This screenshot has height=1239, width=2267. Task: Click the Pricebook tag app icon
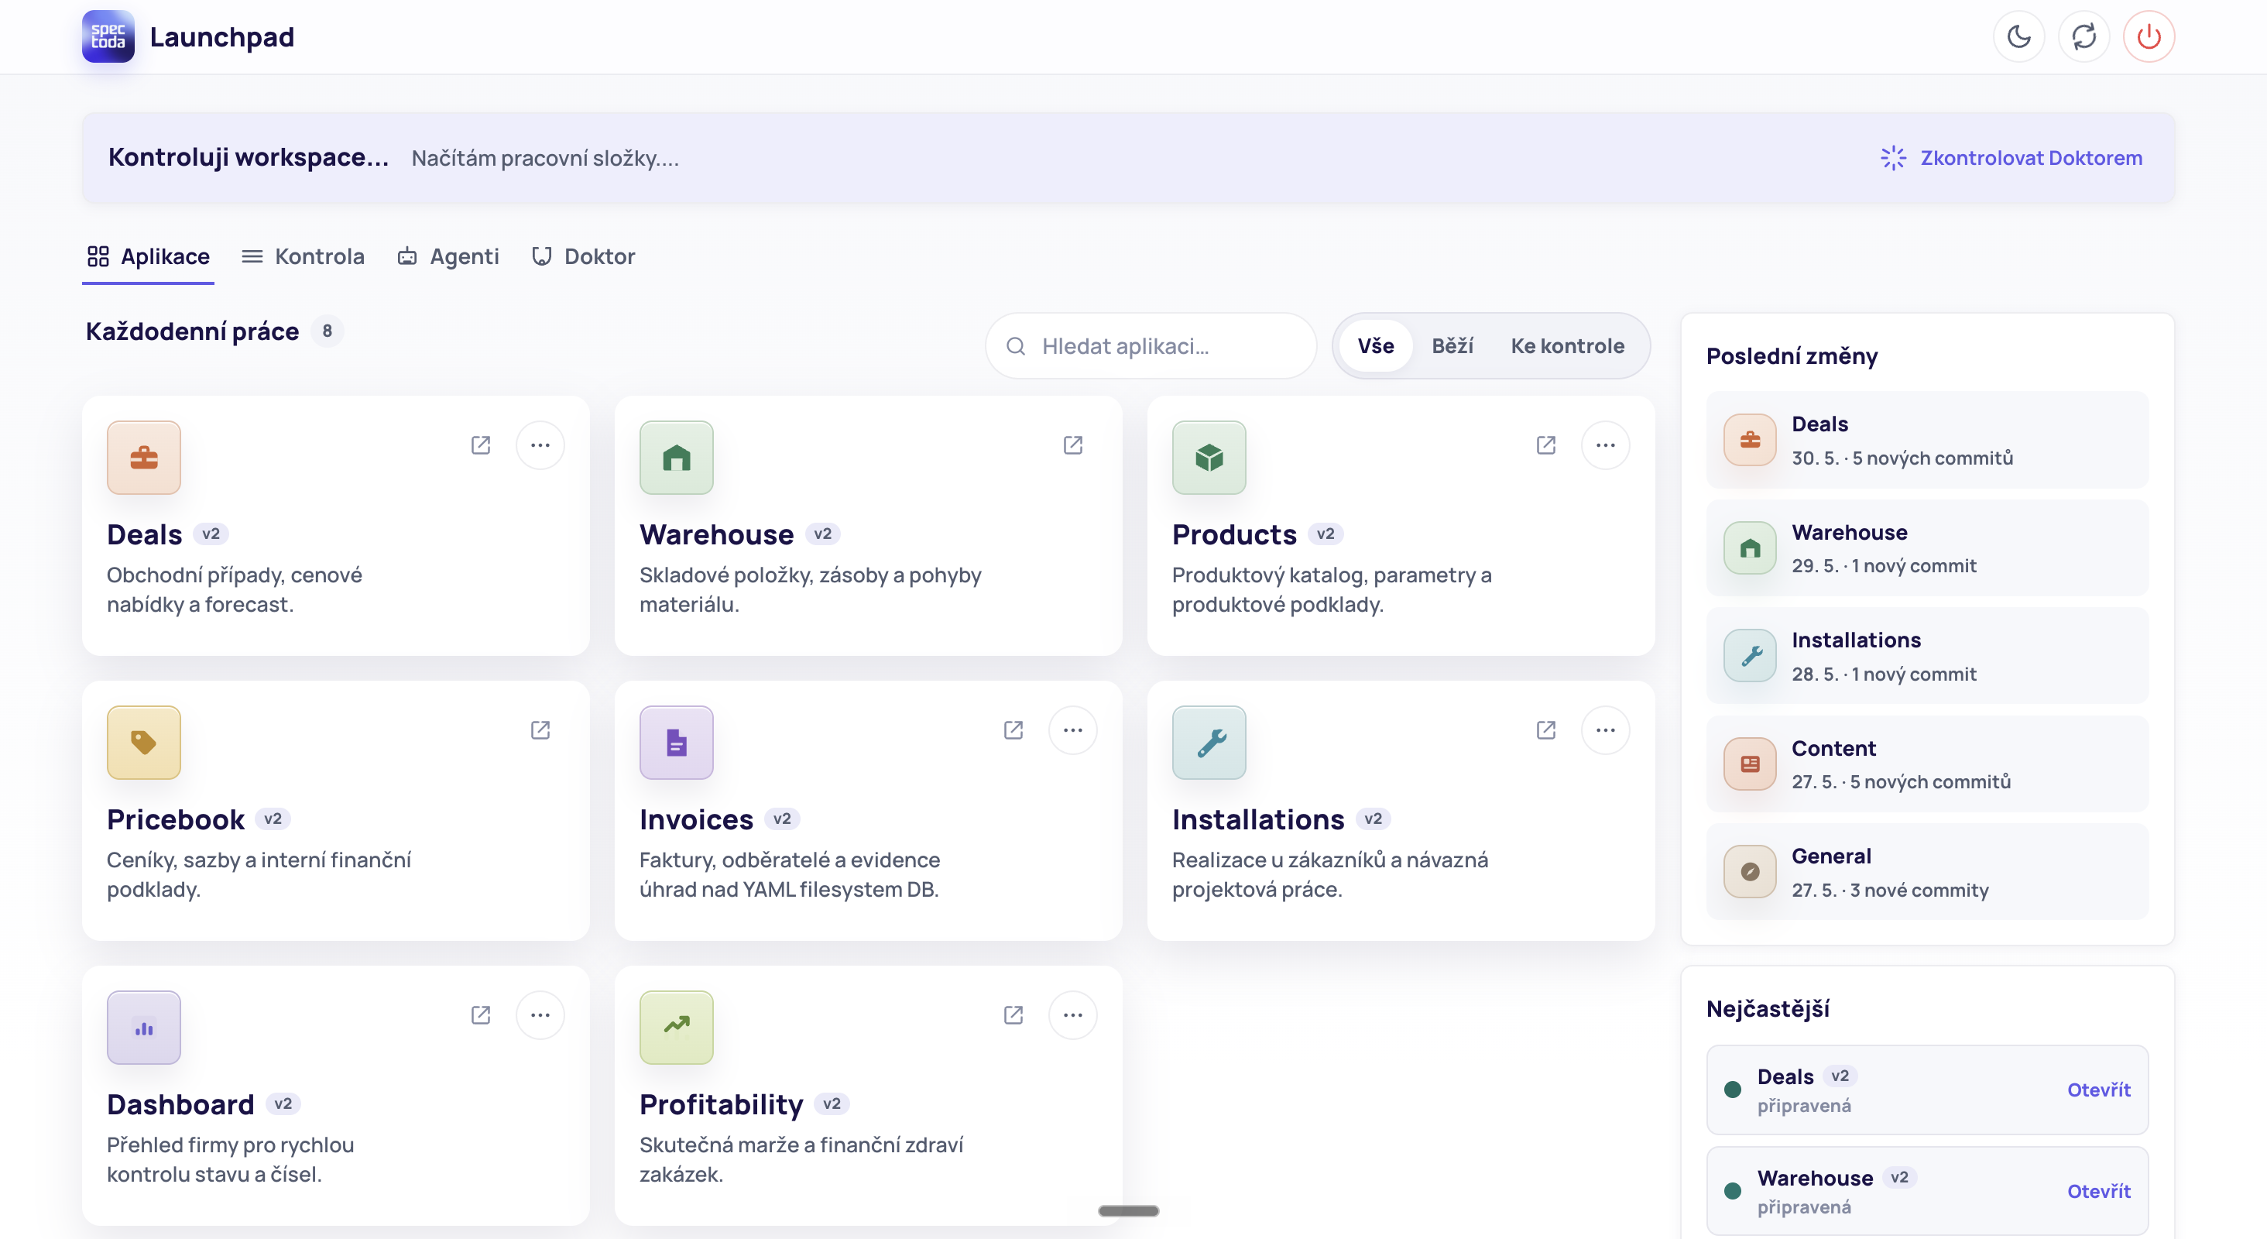tap(144, 743)
